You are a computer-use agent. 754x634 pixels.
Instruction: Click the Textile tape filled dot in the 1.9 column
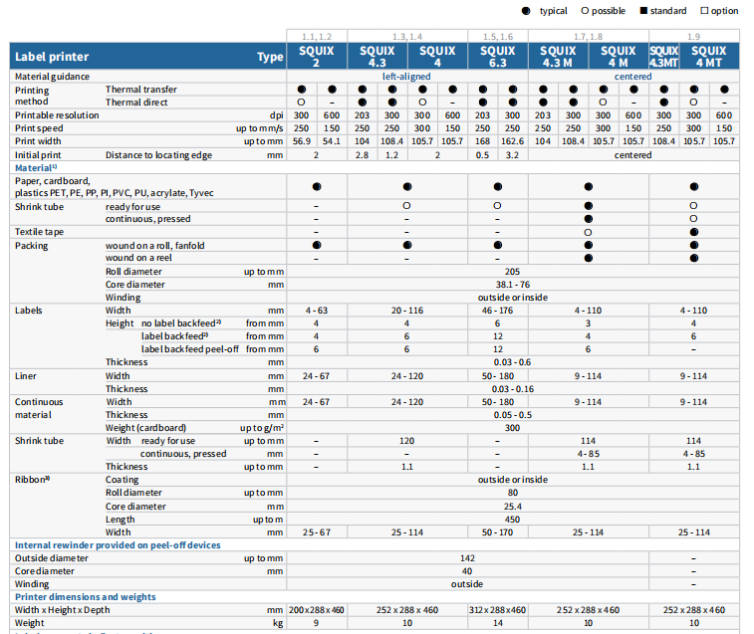[694, 232]
